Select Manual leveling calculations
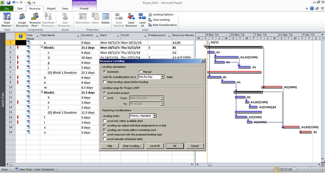Screen dimensions: 325x173 [x=141, y=72]
